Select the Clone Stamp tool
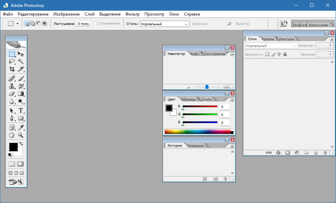This screenshot has width=336, height=203. 12,86
